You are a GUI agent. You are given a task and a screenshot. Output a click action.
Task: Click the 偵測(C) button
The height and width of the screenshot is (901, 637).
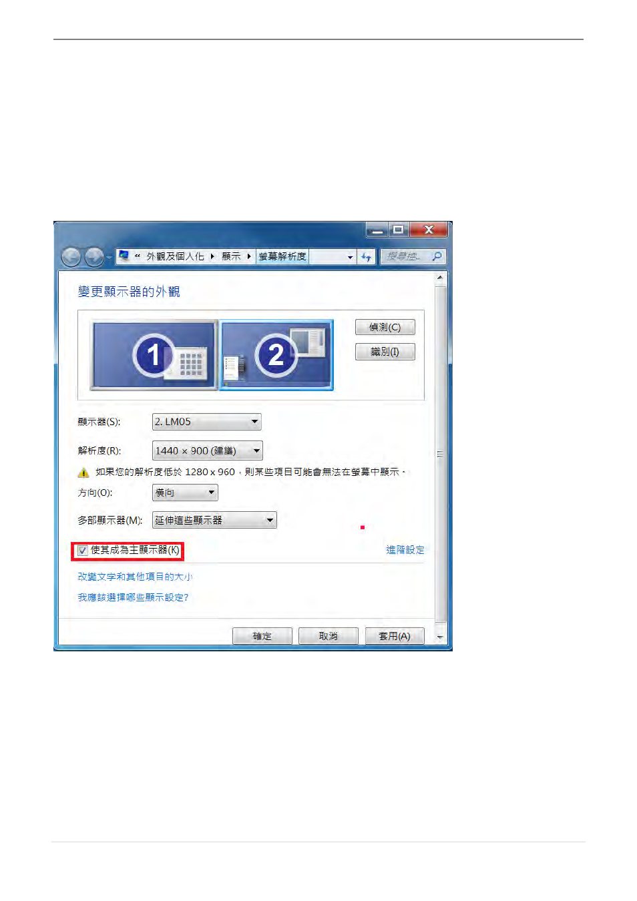[x=385, y=327]
